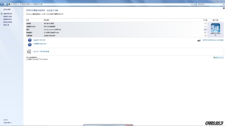Image resolution: width=225 pixels, height=126 pixels.
Task: Click the Windows Aero desktop performance description
Action: [x=52, y=29]
